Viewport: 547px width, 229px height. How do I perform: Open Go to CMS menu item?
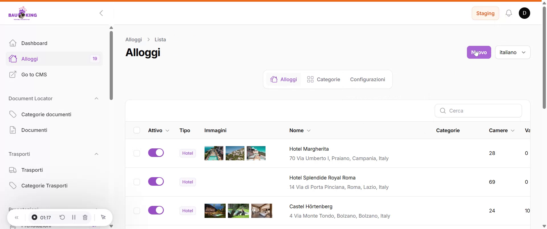[x=54, y=74]
